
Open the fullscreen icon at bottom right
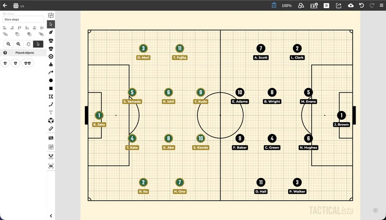[x=375, y=210]
